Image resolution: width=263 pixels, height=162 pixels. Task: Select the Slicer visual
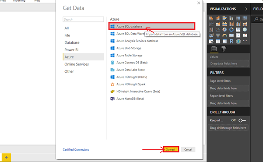(x=211, y=41)
